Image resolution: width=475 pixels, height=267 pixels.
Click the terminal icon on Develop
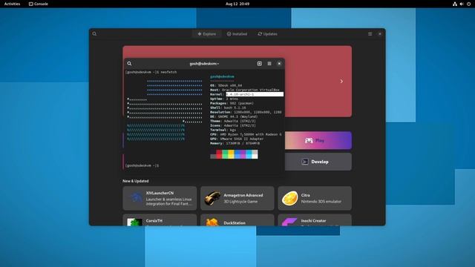pyautogui.click(x=305, y=162)
